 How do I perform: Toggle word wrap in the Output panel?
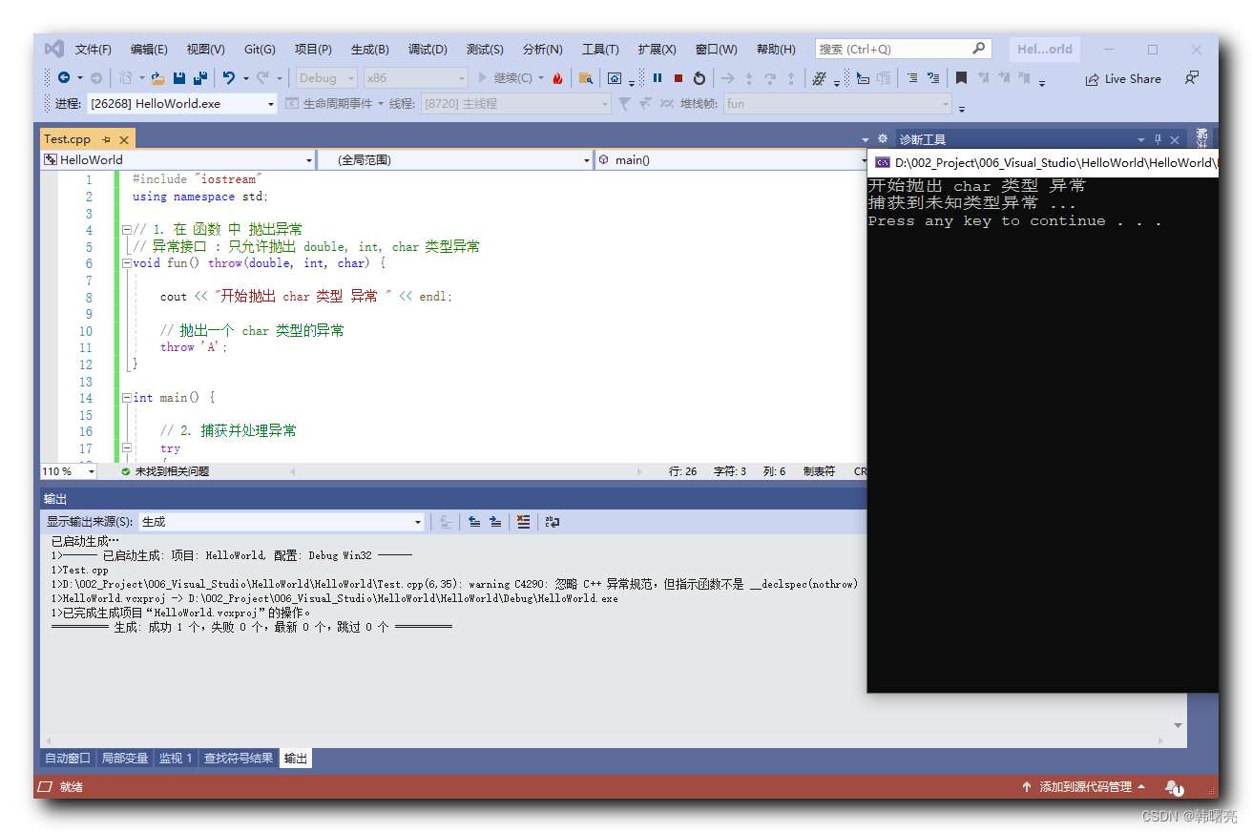pos(553,522)
